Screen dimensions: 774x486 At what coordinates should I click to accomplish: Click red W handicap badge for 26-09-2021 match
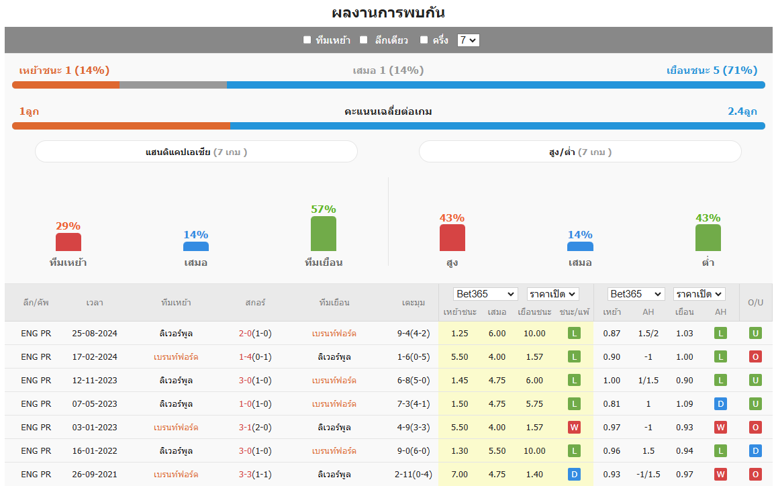coord(720,474)
